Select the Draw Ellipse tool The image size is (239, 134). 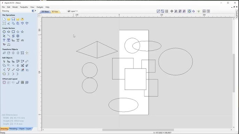9,32
